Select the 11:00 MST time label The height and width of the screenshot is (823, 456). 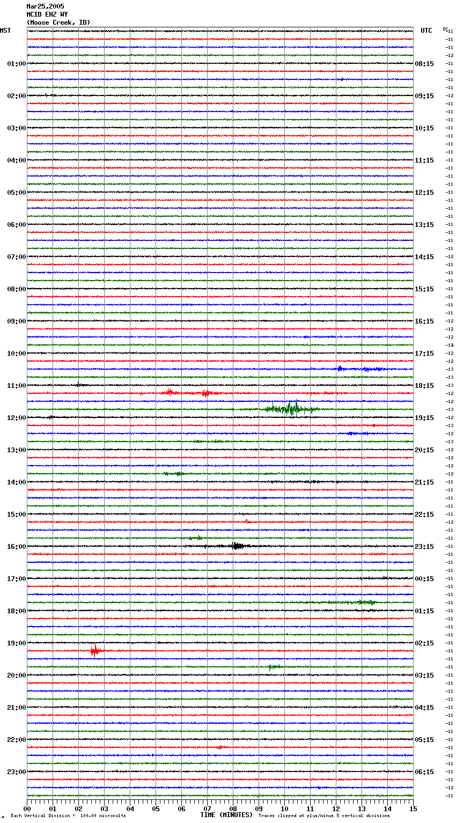17,386
